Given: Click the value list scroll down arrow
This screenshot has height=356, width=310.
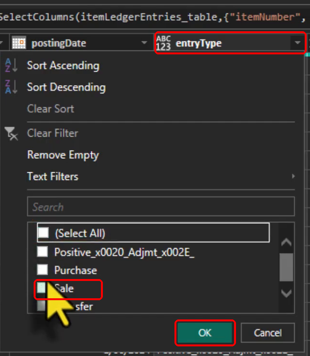Looking at the screenshot, I should pyautogui.click(x=286, y=293).
